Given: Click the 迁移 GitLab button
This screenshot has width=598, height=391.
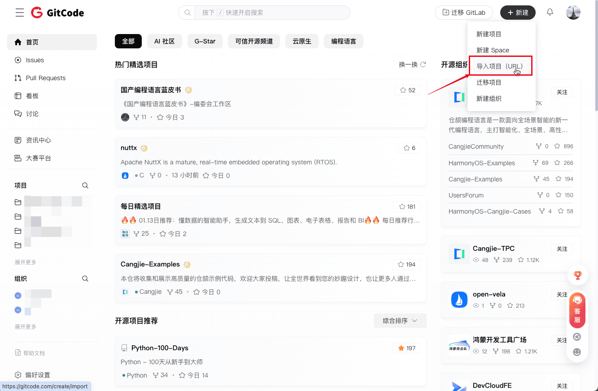Looking at the screenshot, I should tap(463, 13).
